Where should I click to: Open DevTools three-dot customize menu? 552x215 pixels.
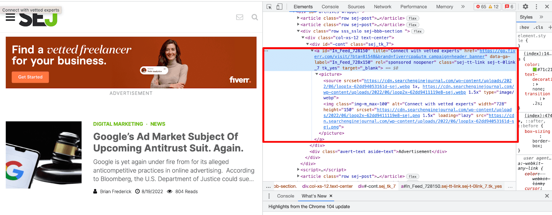pyautogui.click(x=536, y=7)
